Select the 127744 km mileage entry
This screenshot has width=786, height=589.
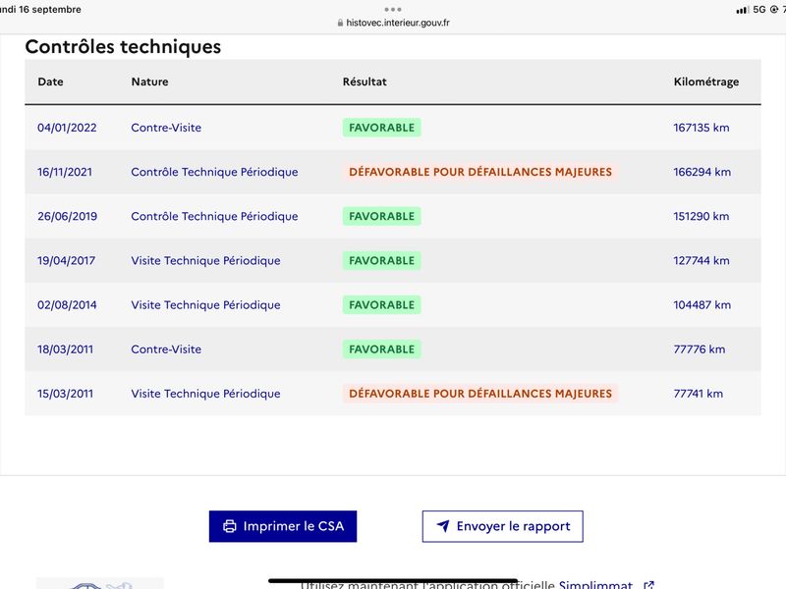[702, 260]
